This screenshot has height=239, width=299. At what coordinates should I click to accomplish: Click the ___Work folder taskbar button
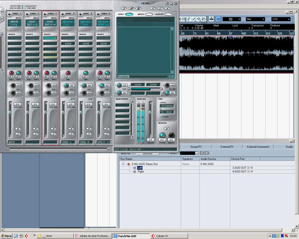point(54,236)
